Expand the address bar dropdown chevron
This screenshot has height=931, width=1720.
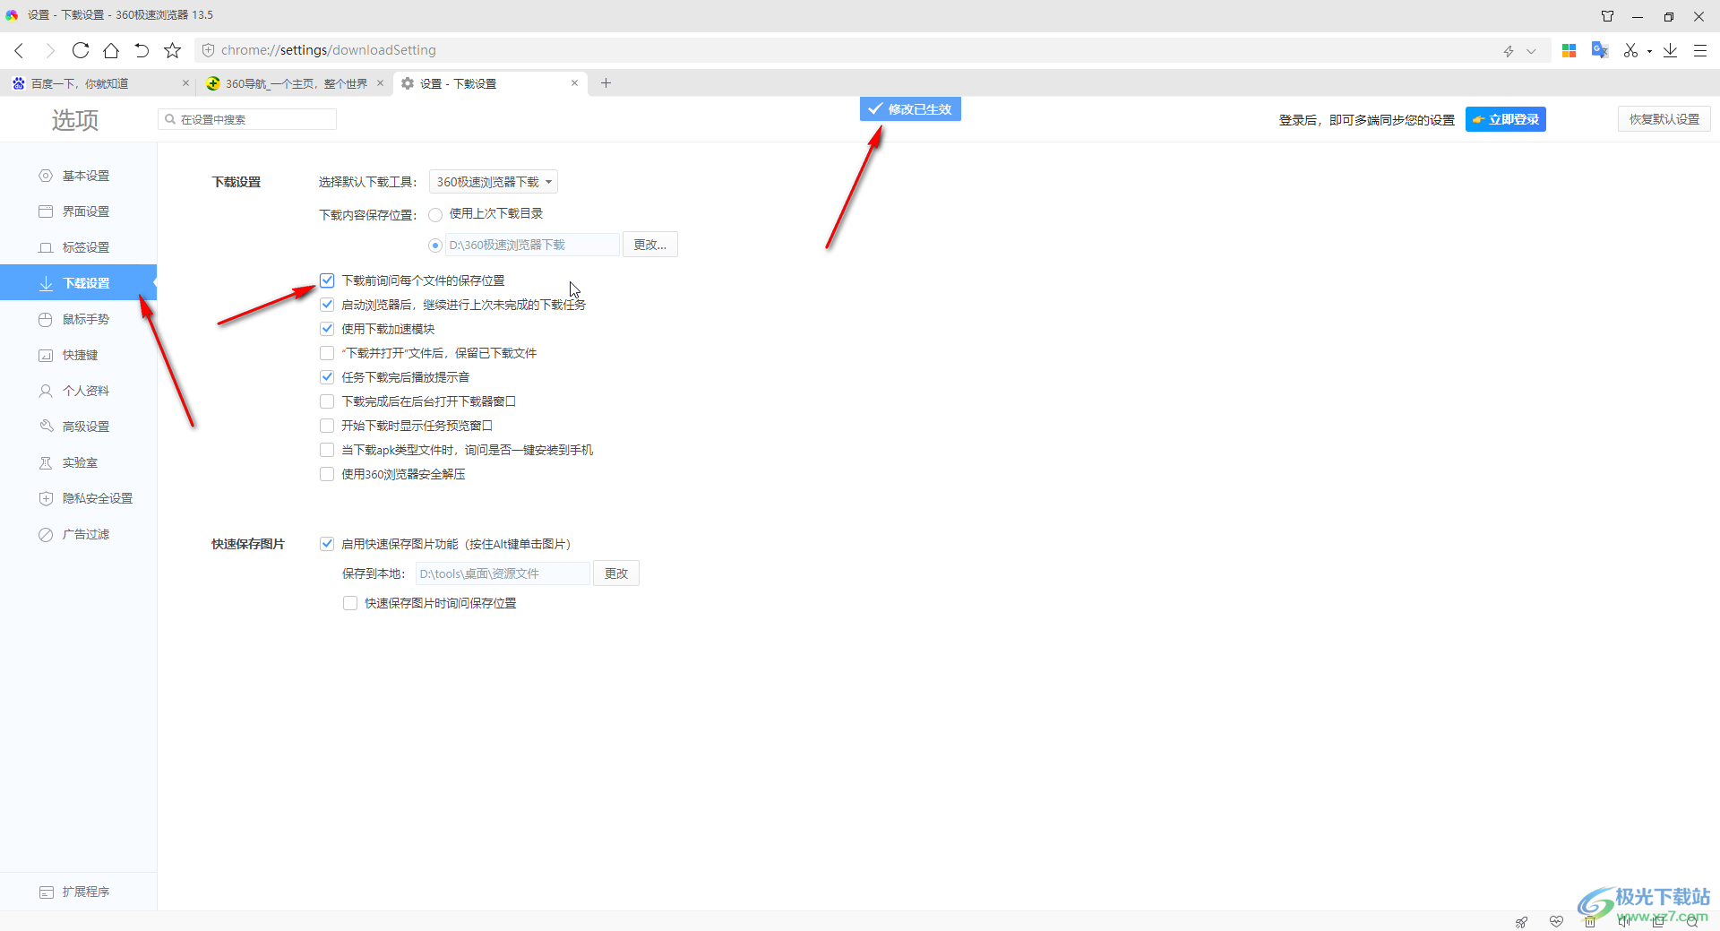[x=1531, y=51]
